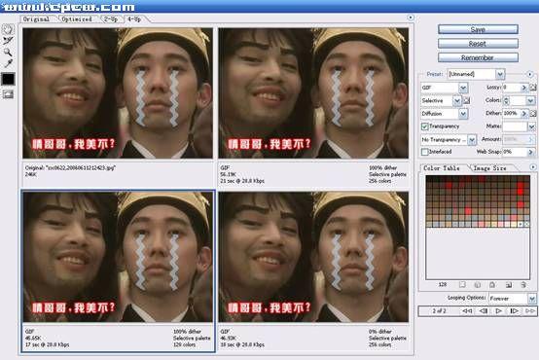Delete selected color trash icon
539x360 pixels.
click(x=523, y=285)
